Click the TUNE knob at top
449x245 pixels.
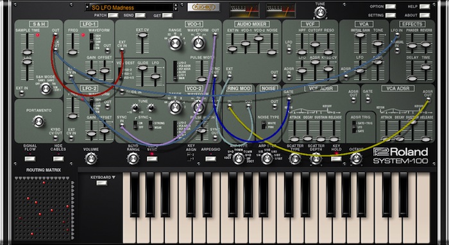pyautogui.click(x=320, y=12)
